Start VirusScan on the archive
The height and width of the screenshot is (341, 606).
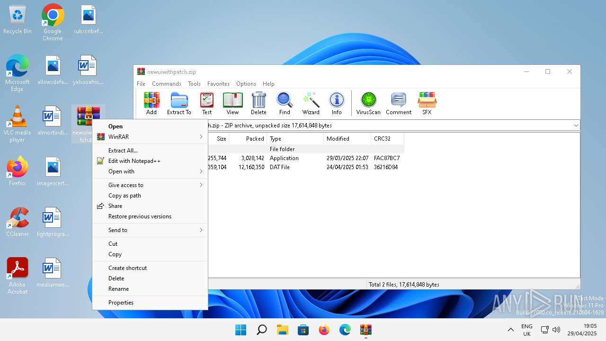pos(368,103)
